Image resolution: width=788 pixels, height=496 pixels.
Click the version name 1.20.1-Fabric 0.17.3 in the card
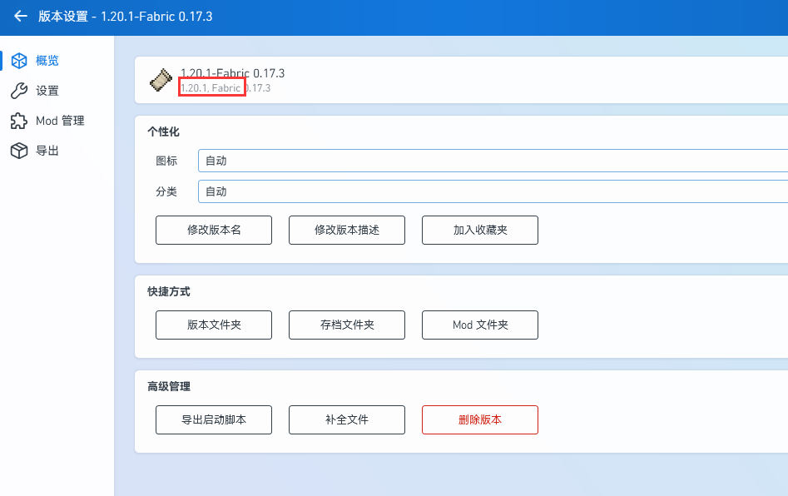[x=232, y=73]
